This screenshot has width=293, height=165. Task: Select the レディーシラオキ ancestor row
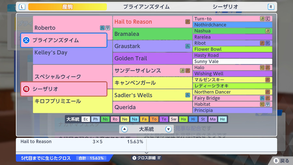click(x=232, y=86)
